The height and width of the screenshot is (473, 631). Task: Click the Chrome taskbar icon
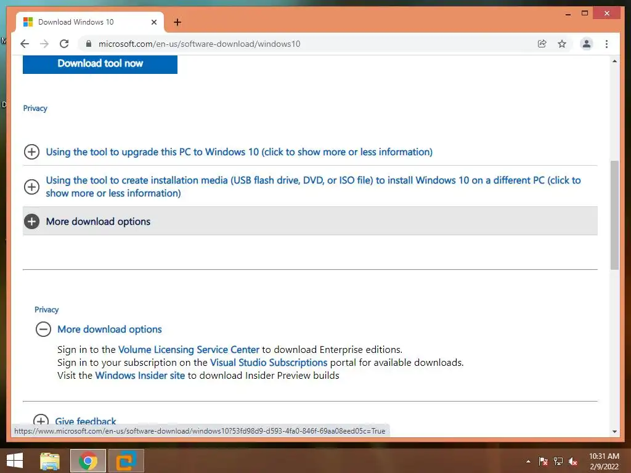[x=88, y=461]
